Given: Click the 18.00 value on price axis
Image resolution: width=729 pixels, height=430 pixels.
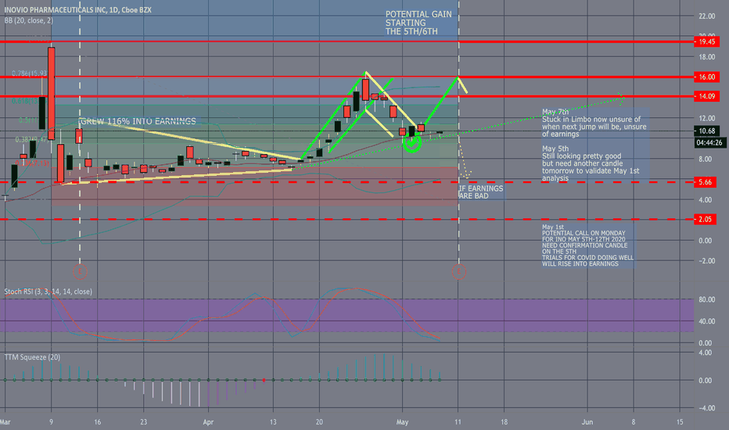Looking at the screenshot, I should coord(706,57).
